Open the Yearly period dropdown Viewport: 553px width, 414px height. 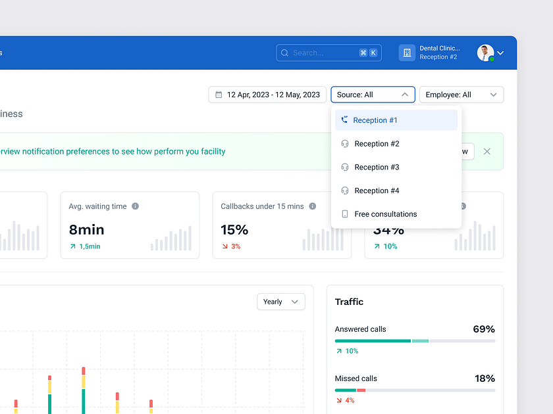click(281, 302)
